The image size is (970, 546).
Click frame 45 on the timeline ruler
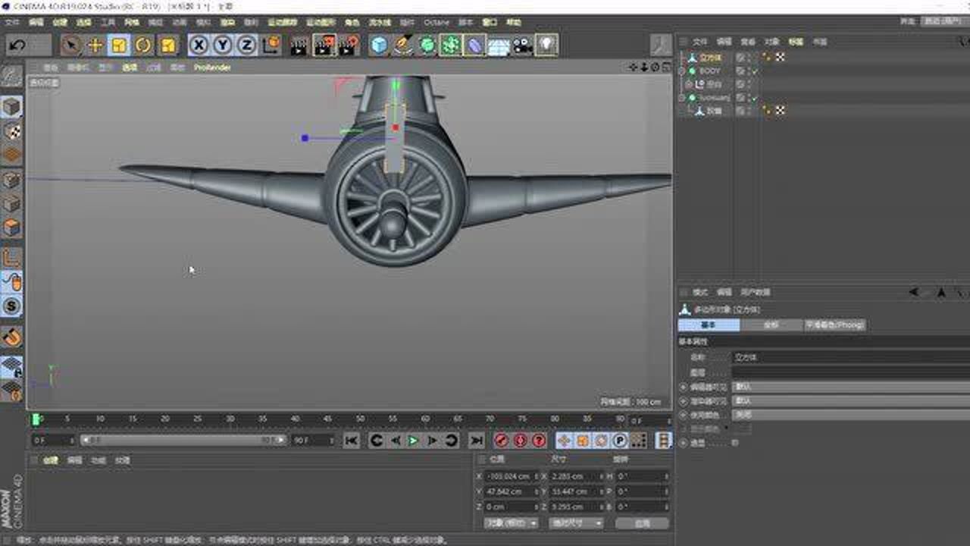pos(327,419)
